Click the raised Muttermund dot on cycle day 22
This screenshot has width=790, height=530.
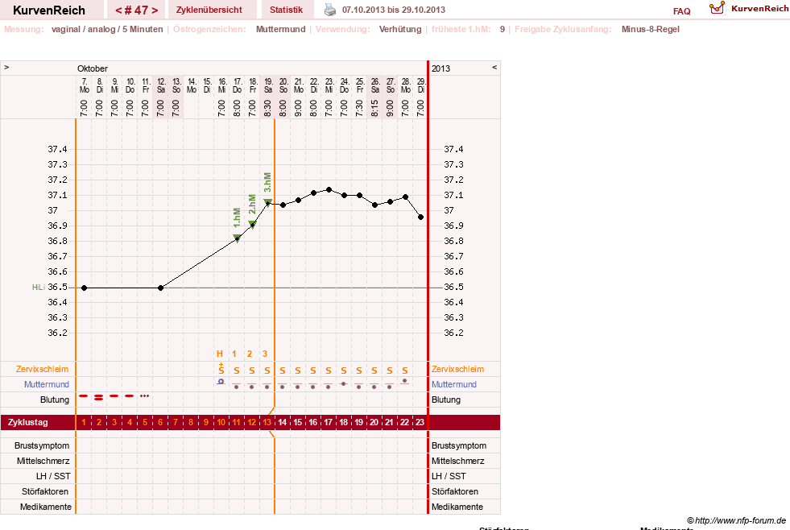(x=404, y=381)
